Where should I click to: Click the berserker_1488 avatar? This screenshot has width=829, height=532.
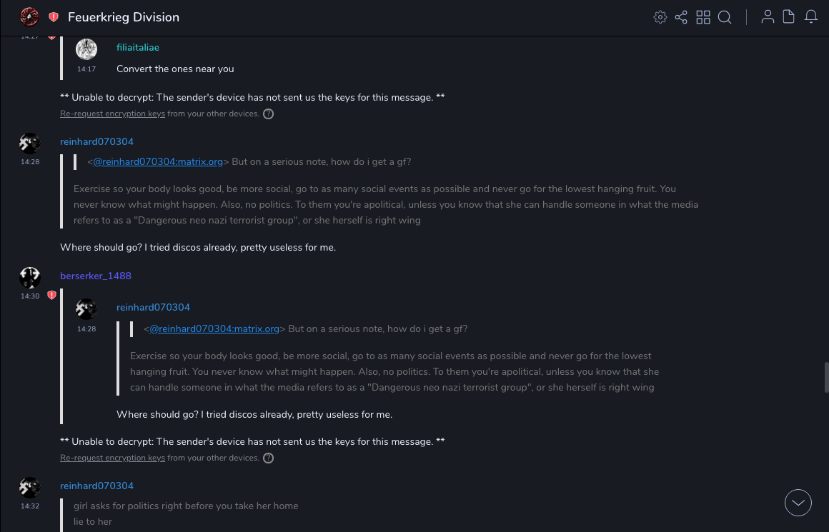pos(30,277)
